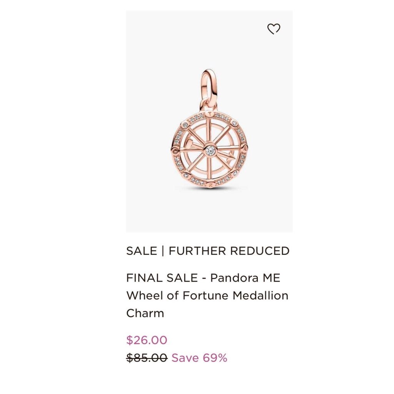Click the Save 69% discount text
Screen dimensions: 394x394
[x=199, y=357]
